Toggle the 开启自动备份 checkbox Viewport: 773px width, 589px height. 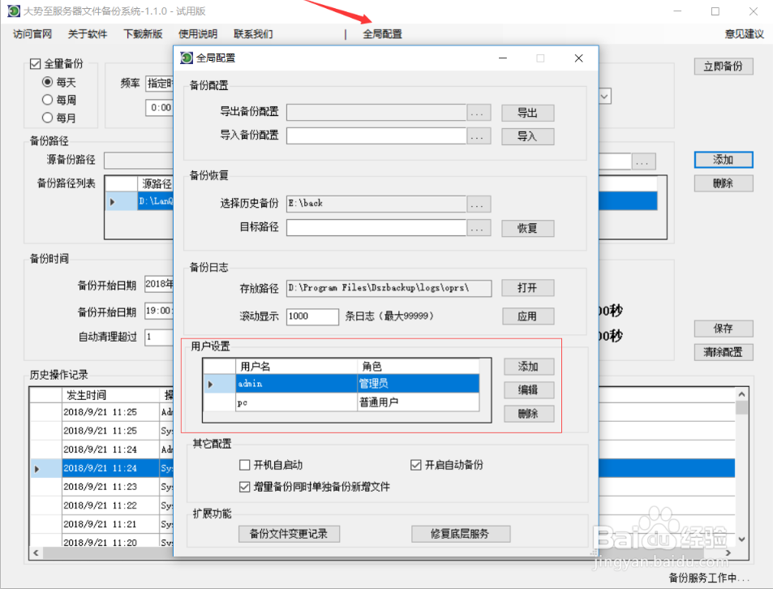415,465
